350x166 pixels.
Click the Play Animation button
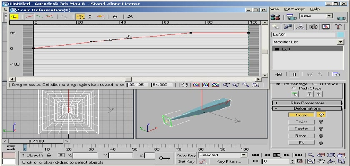pos(277,155)
